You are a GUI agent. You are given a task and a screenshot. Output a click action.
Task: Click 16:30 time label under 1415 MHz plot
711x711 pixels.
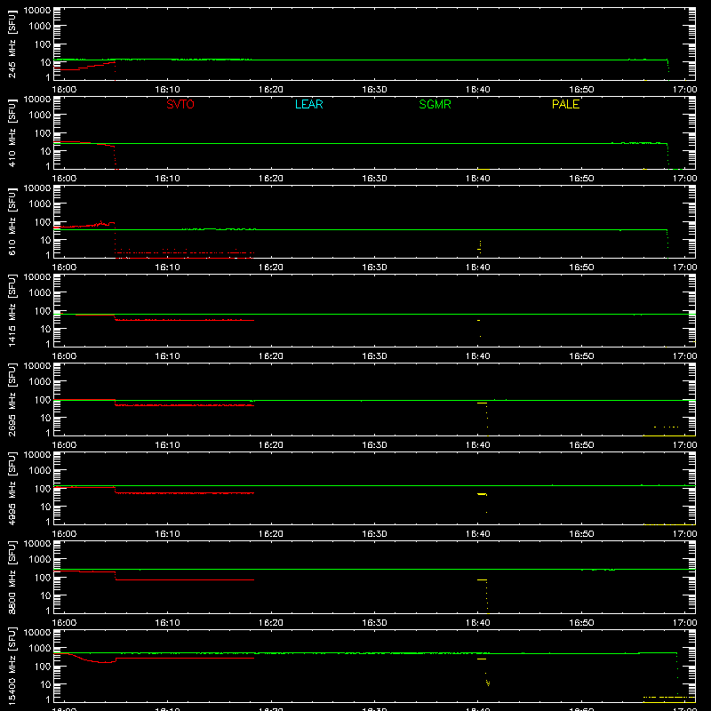[x=374, y=356]
